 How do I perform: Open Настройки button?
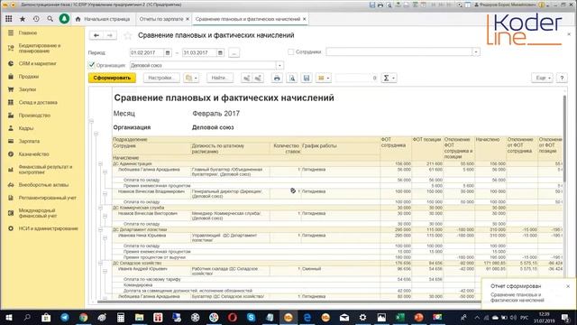click(161, 79)
